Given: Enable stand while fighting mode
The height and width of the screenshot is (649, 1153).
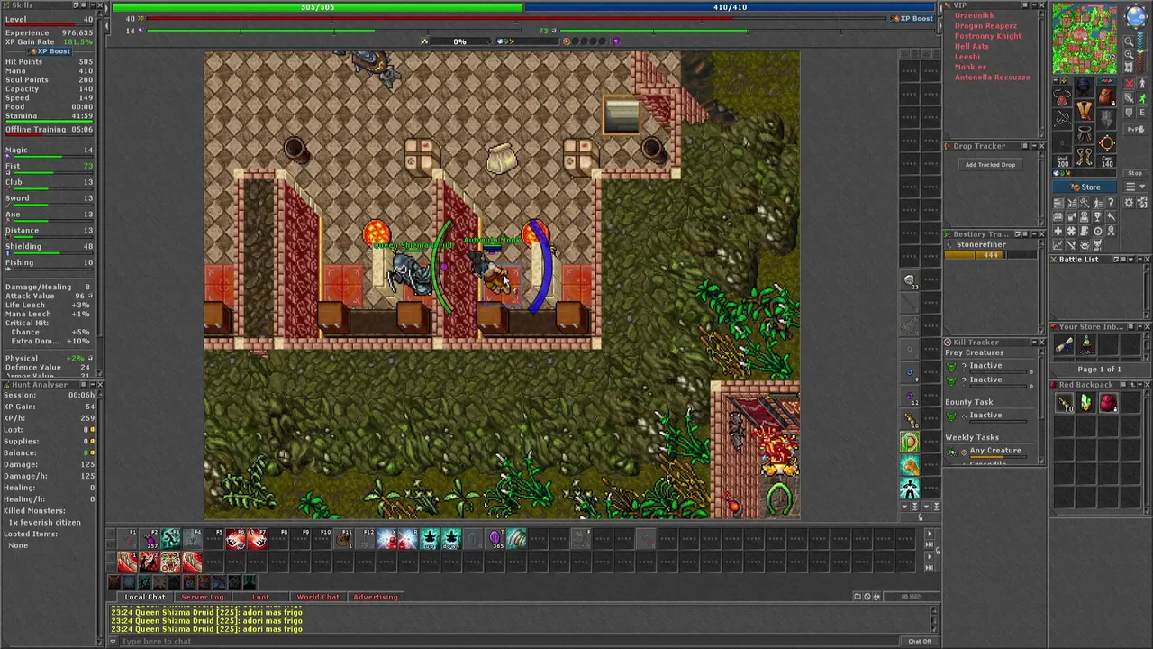Looking at the screenshot, I should click(1142, 83).
